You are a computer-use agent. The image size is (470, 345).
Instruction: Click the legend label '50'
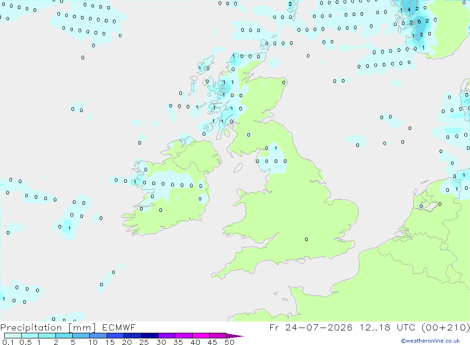click(229, 342)
